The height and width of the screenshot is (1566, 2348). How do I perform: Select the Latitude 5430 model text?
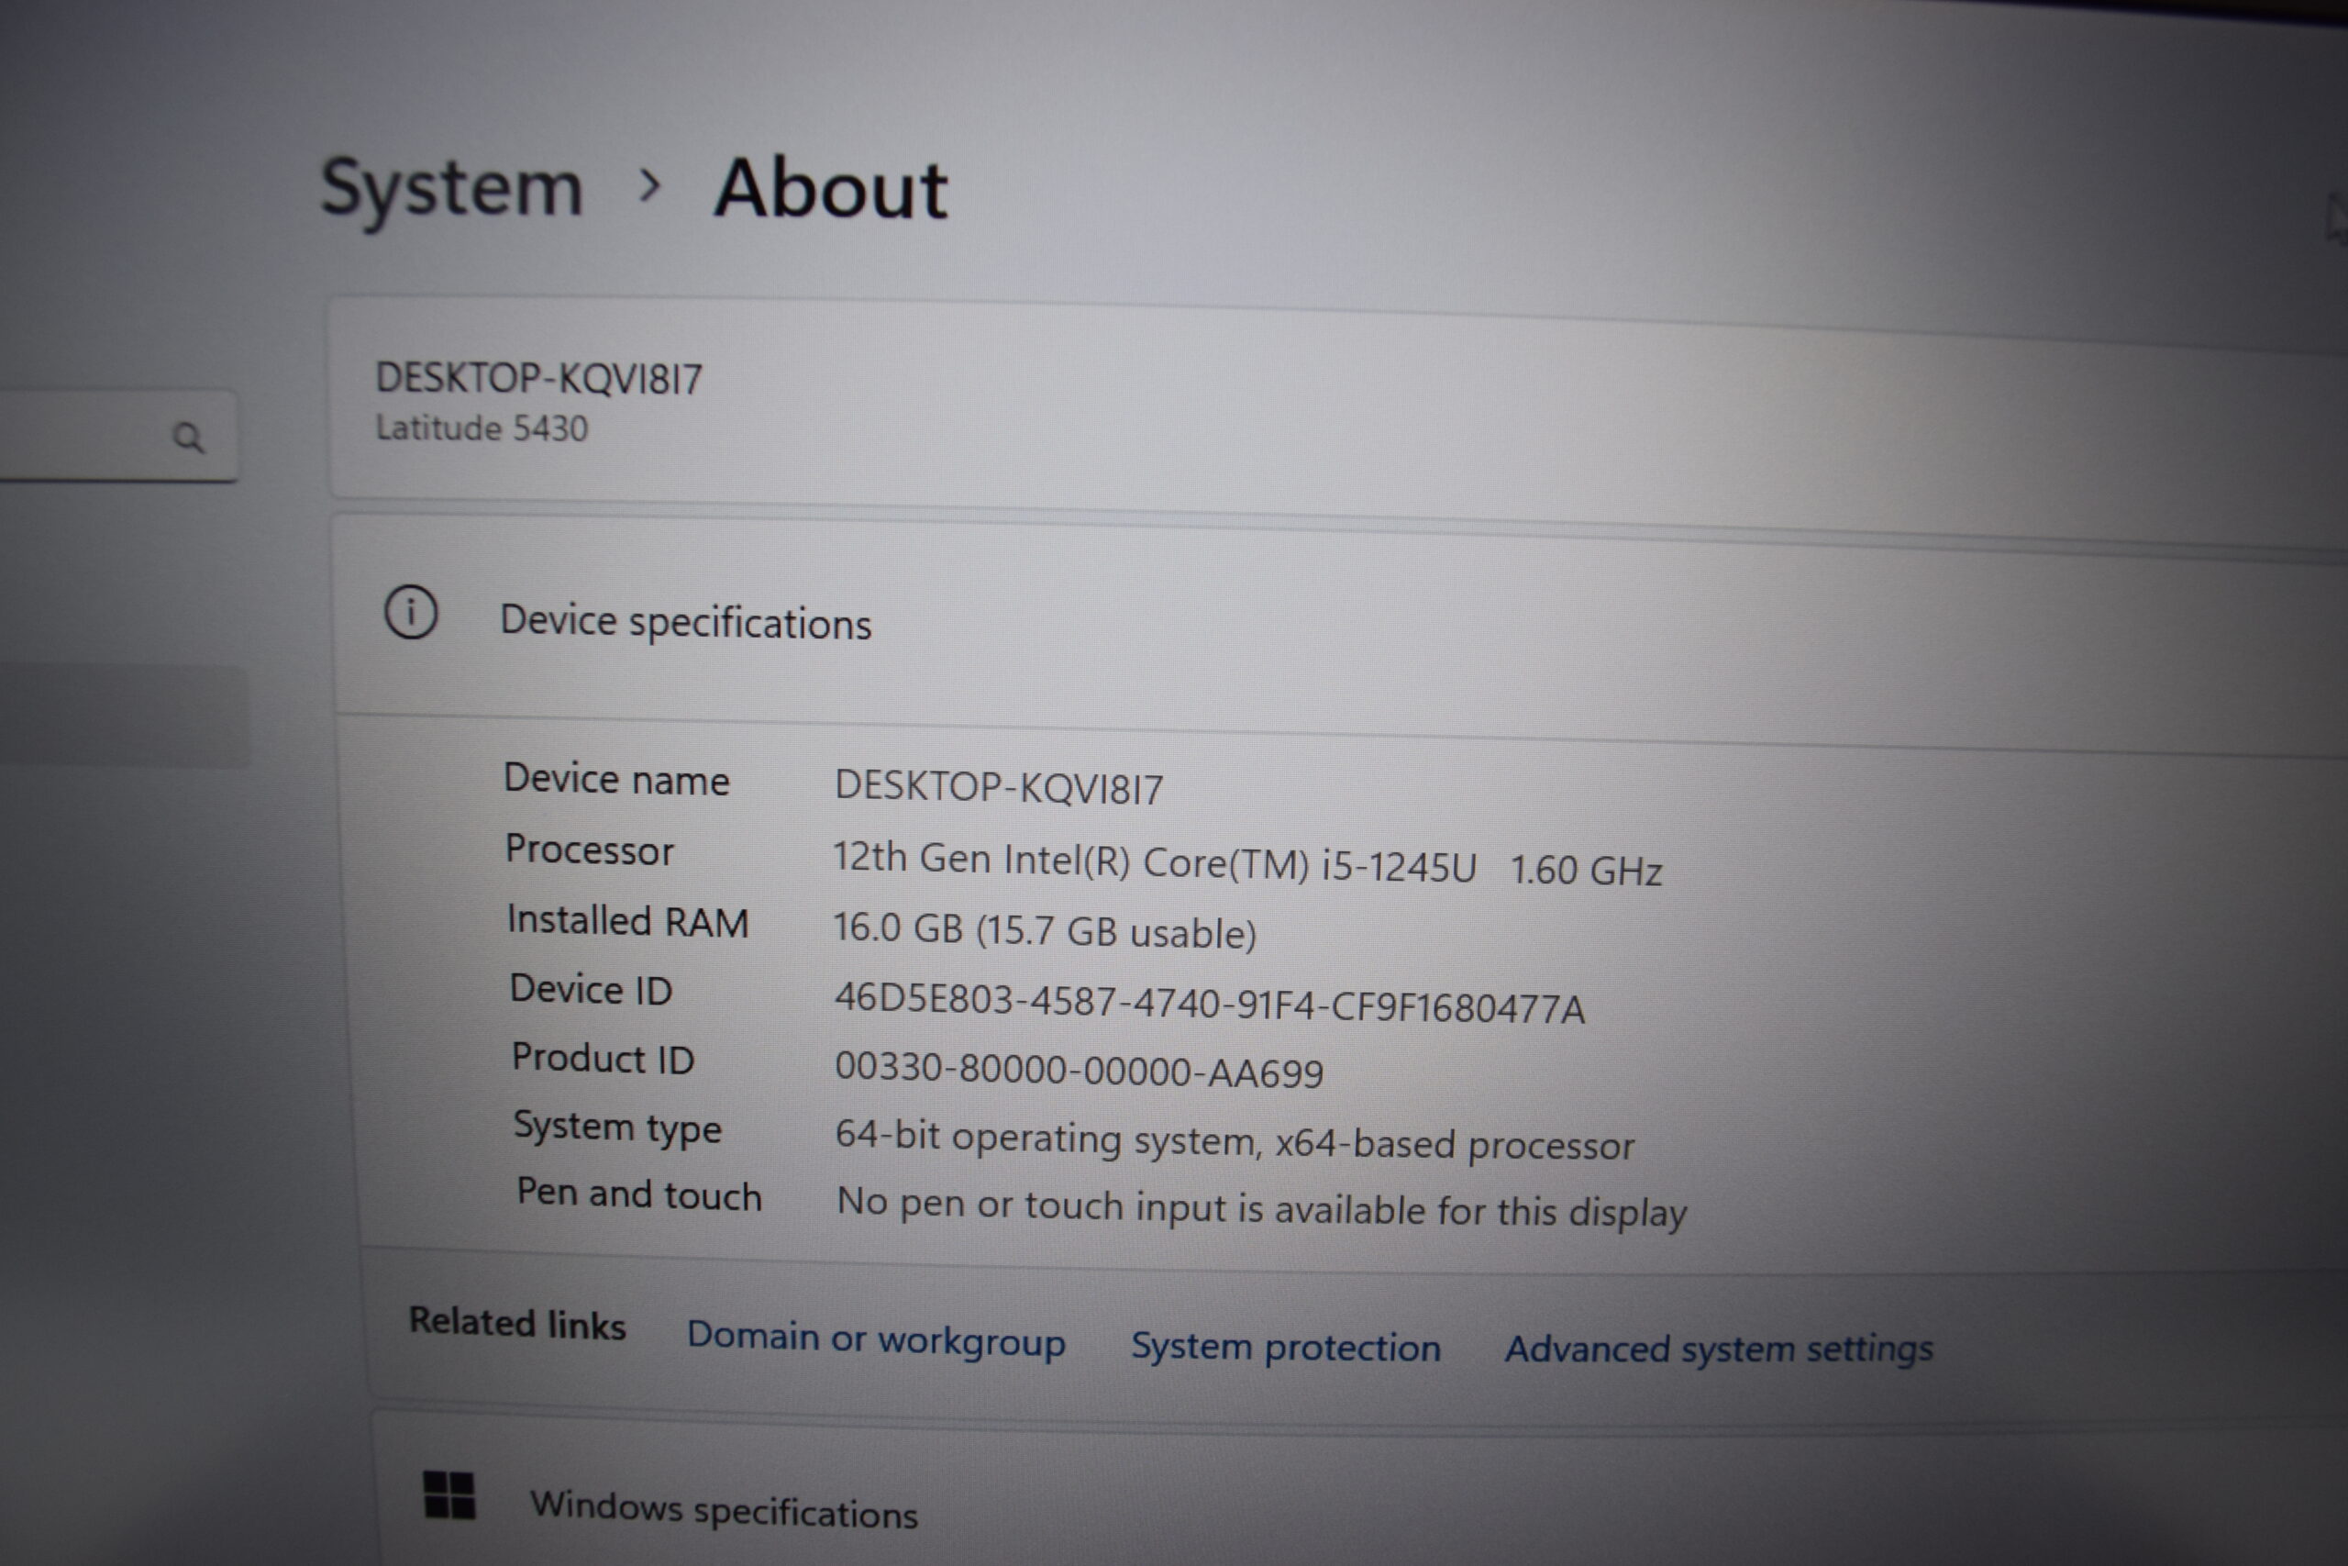[482, 428]
